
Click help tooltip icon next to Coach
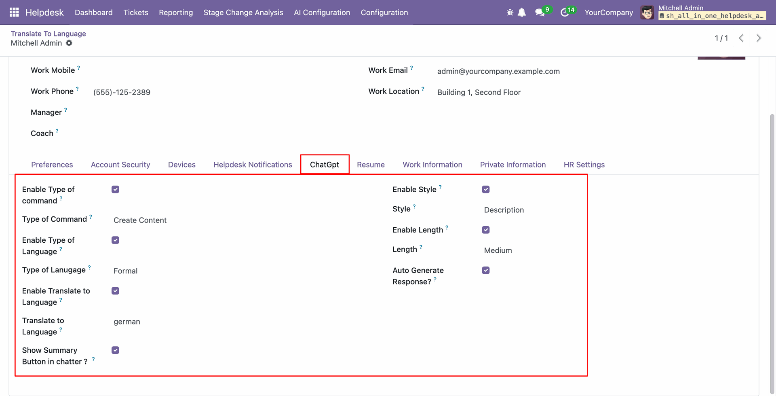[x=57, y=131]
